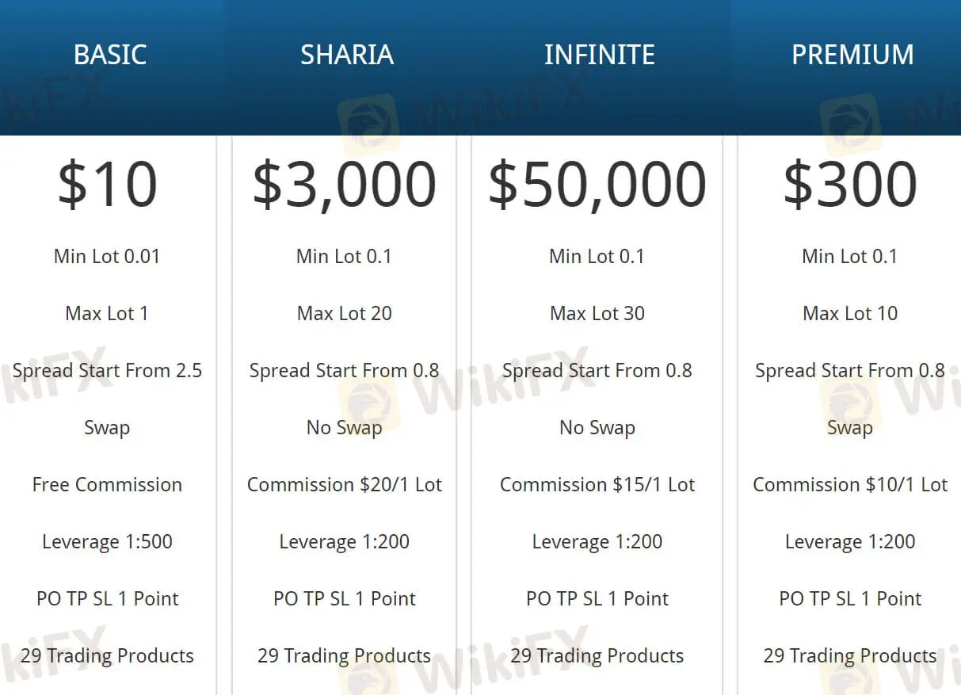Click Max Lot 30 text
Viewport: 961px width, 695px height.
[x=597, y=314]
